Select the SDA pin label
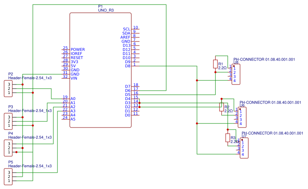Screen dimensions: 308x189 [x=126, y=33]
